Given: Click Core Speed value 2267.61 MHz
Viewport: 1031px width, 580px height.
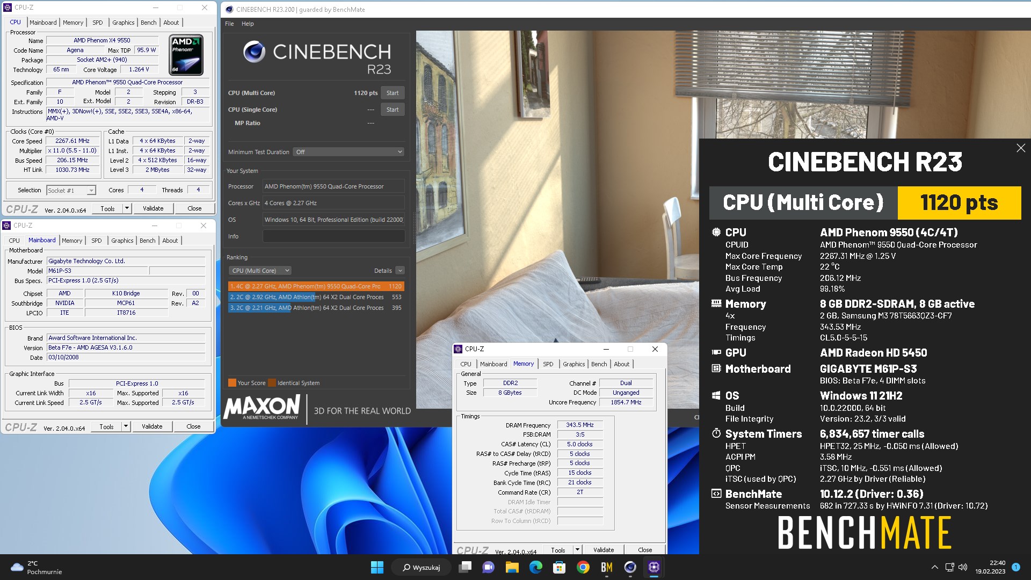Looking at the screenshot, I should [72, 141].
